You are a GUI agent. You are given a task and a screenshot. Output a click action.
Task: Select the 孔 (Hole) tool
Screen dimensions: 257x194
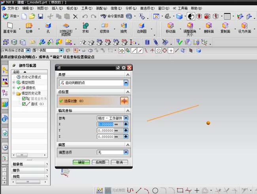click(47, 26)
